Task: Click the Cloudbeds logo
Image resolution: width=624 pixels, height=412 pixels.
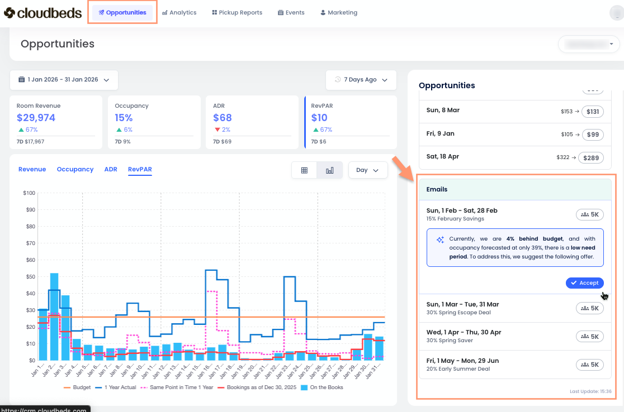Action: click(42, 12)
